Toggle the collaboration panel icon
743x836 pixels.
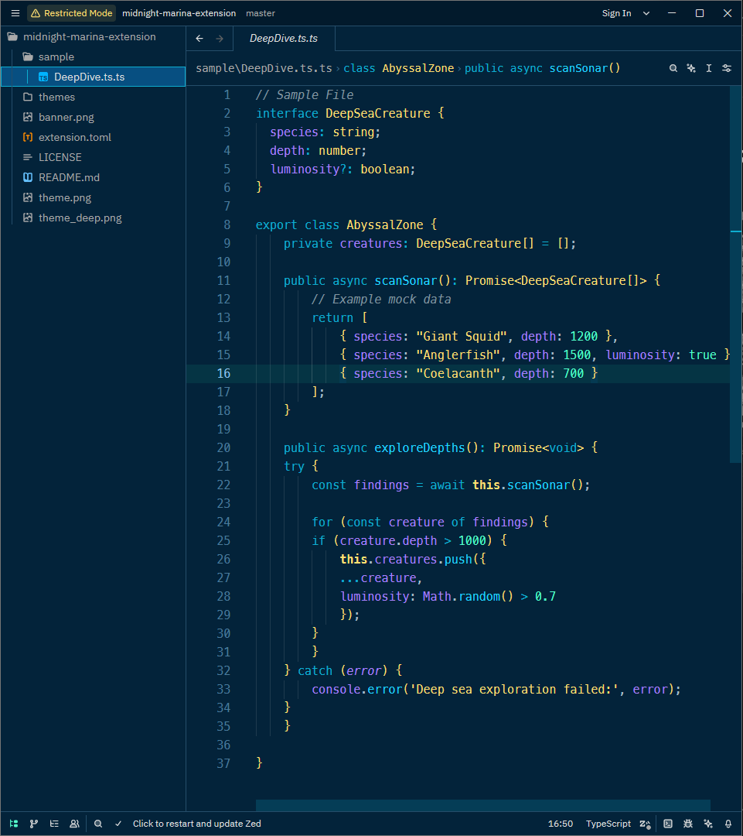click(74, 824)
